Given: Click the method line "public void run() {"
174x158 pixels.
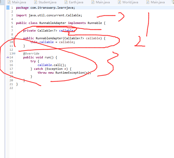Looking at the screenshot, I should tap(40, 57).
